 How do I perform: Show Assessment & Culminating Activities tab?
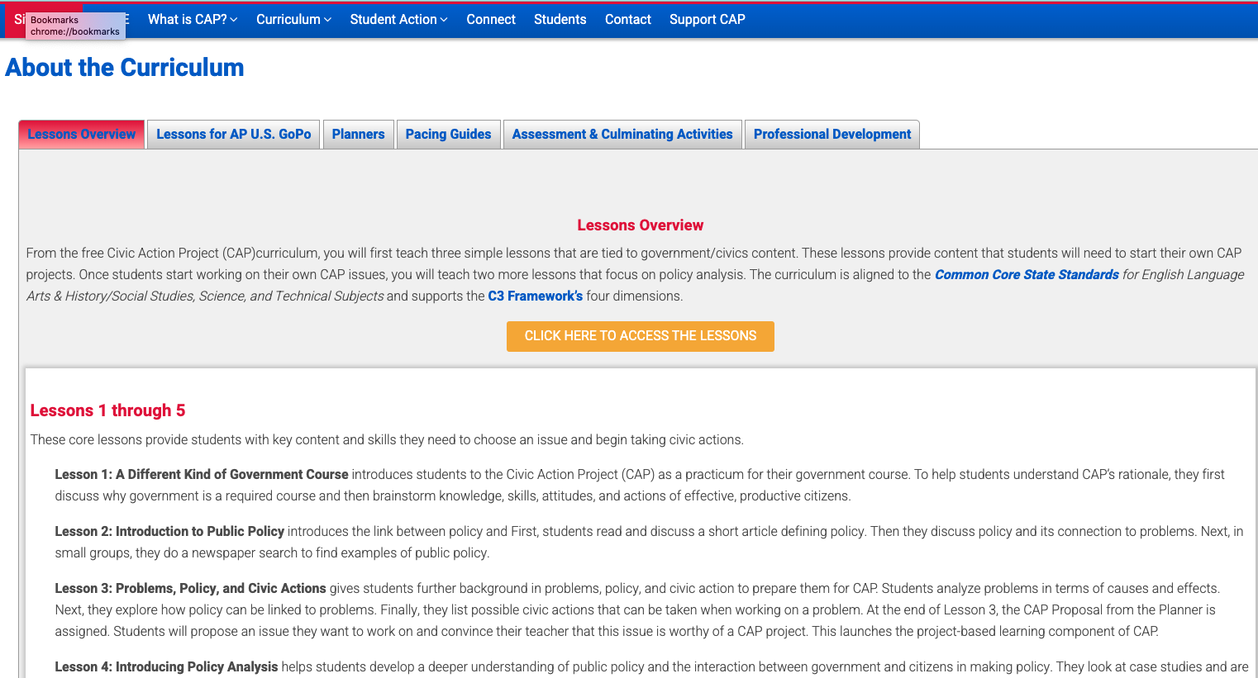(x=622, y=135)
